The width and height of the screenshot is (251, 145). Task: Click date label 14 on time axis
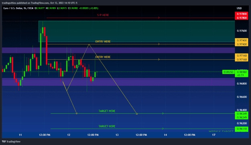[165, 135]
